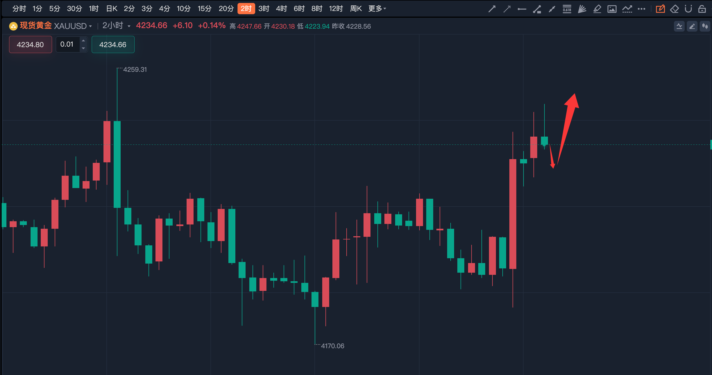Click the green 4234.66 buy price button
This screenshot has width=712, height=375.
tap(113, 44)
